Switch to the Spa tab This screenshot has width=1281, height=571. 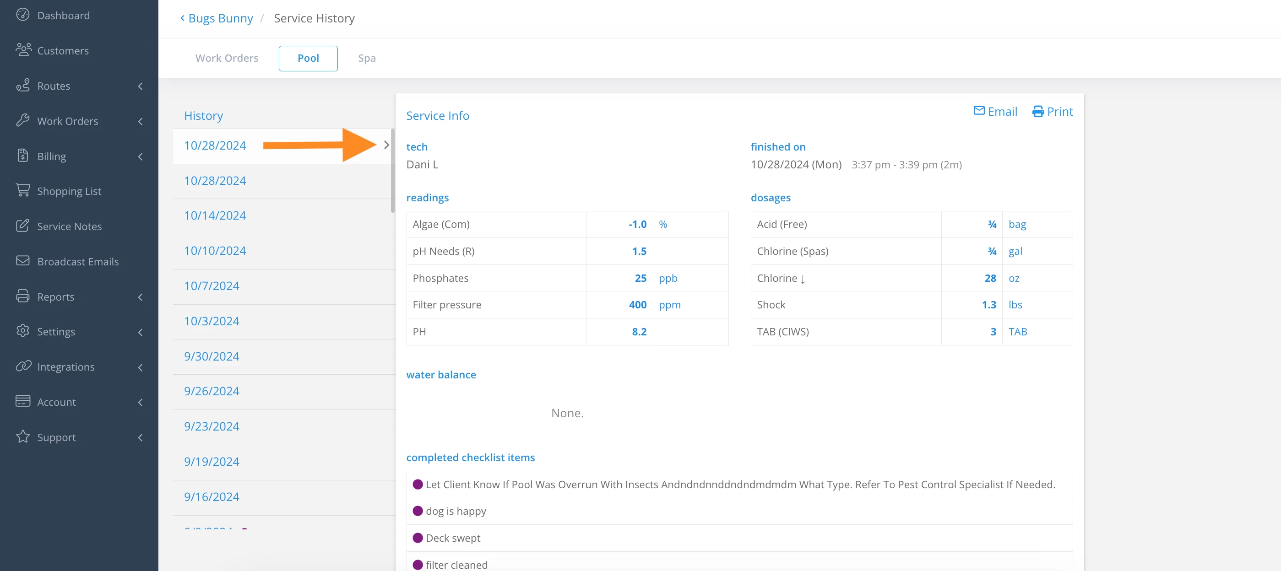click(x=367, y=58)
